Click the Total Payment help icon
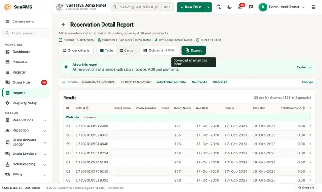The height and width of the screenshot is (192, 322). tap(303, 108)
